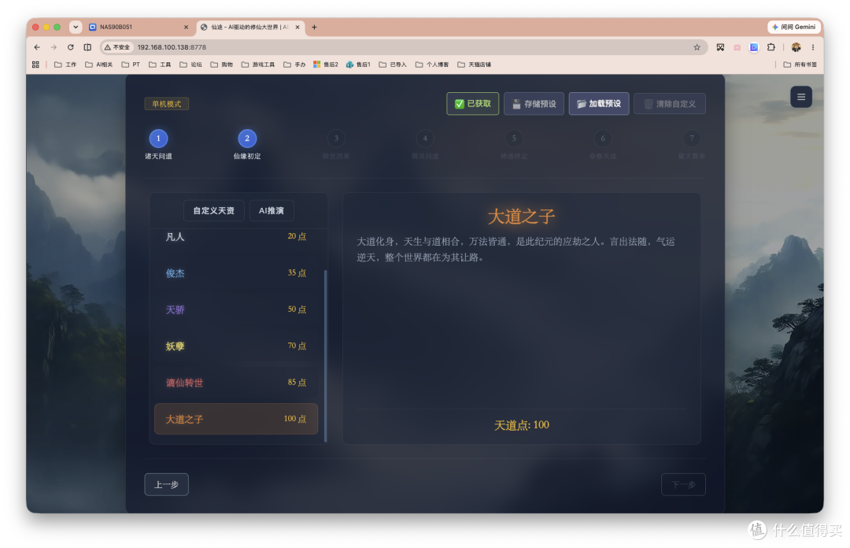
Task: Open a new browser tab
Action: tap(314, 27)
